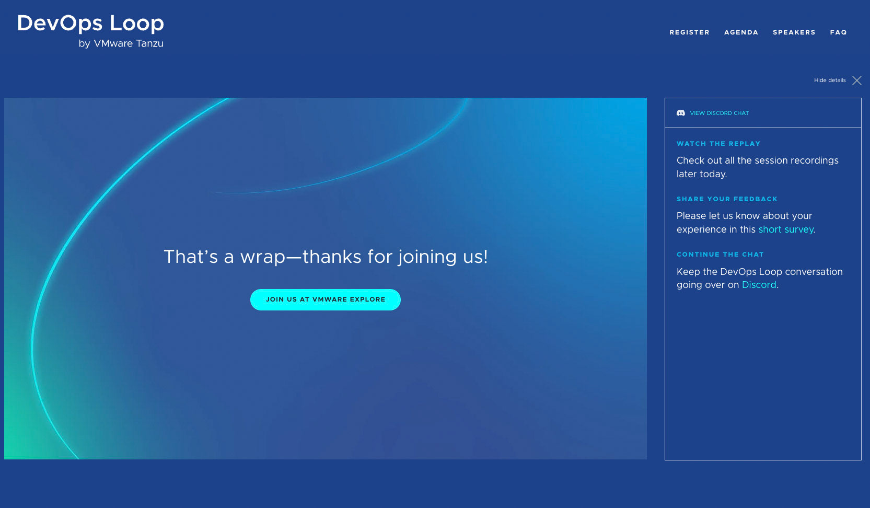Click the Share Your Feedback heading
This screenshot has height=508, width=870.
727,199
